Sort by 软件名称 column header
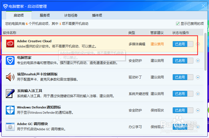The height and width of the screenshot is (138, 209). [x=64, y=33]
